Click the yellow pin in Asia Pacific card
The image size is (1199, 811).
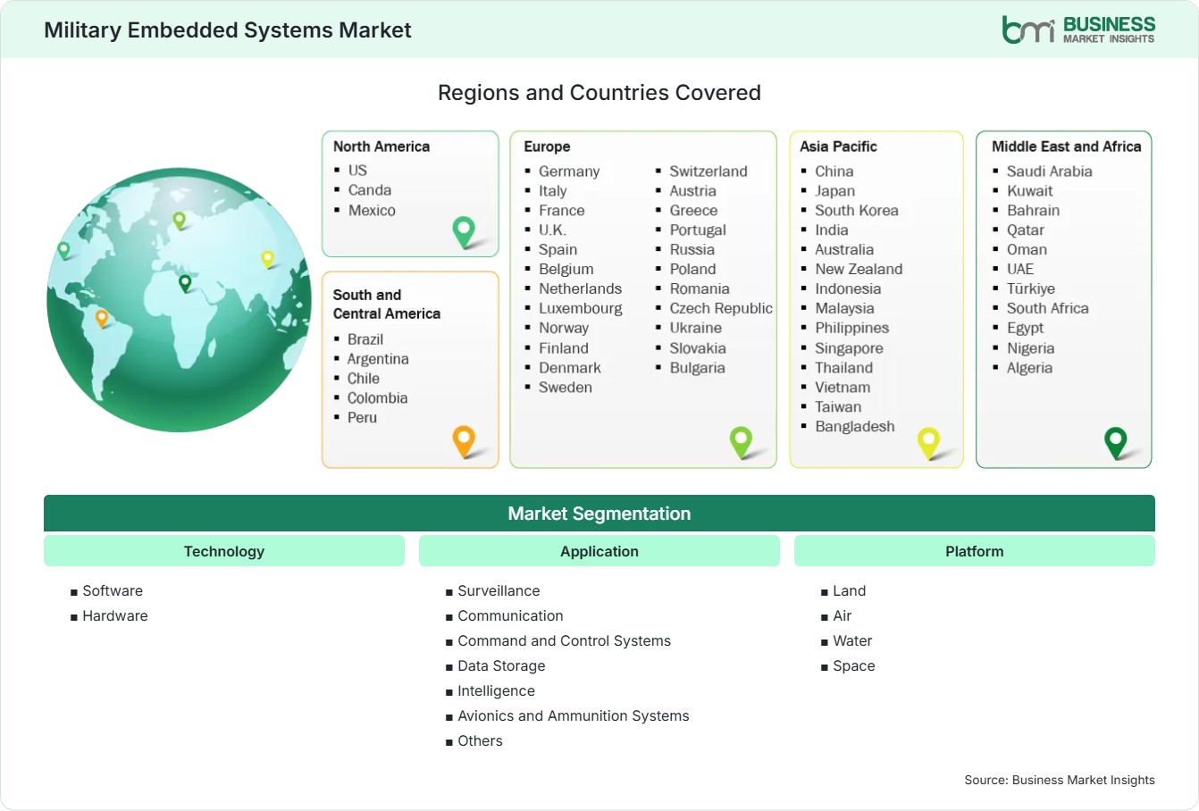point(928,442)
